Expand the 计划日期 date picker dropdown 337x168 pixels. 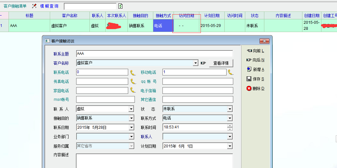coord(230,146)
